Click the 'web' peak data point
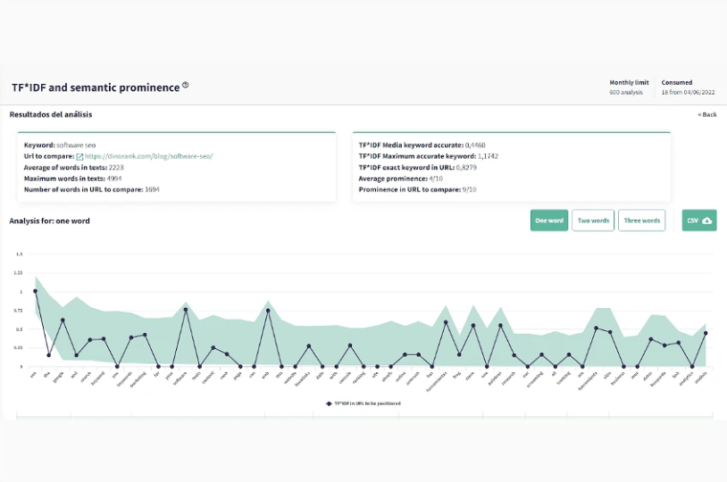 coord(268,311)
